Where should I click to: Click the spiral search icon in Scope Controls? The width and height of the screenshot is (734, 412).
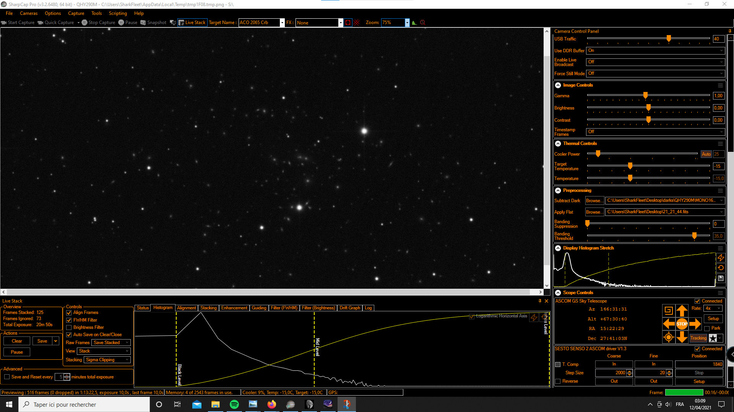tap(668, 311)
